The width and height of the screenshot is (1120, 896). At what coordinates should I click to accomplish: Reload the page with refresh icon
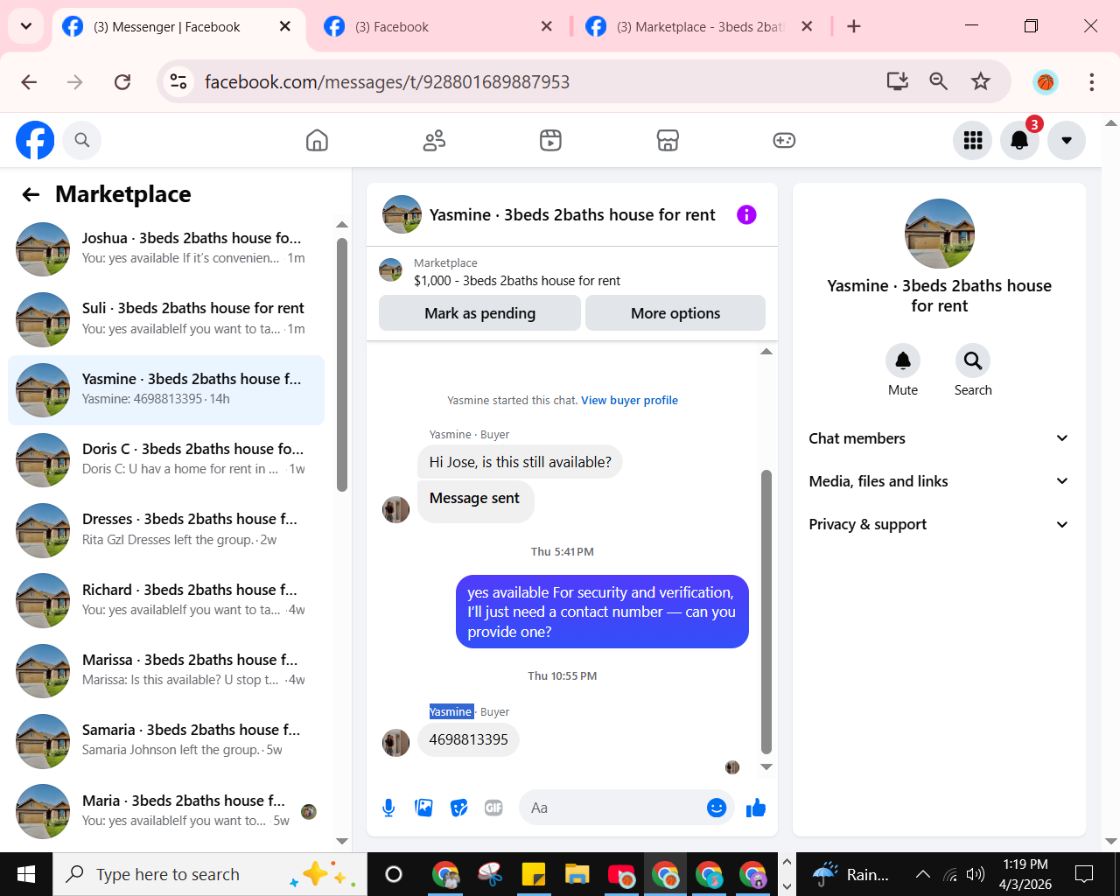122,81
